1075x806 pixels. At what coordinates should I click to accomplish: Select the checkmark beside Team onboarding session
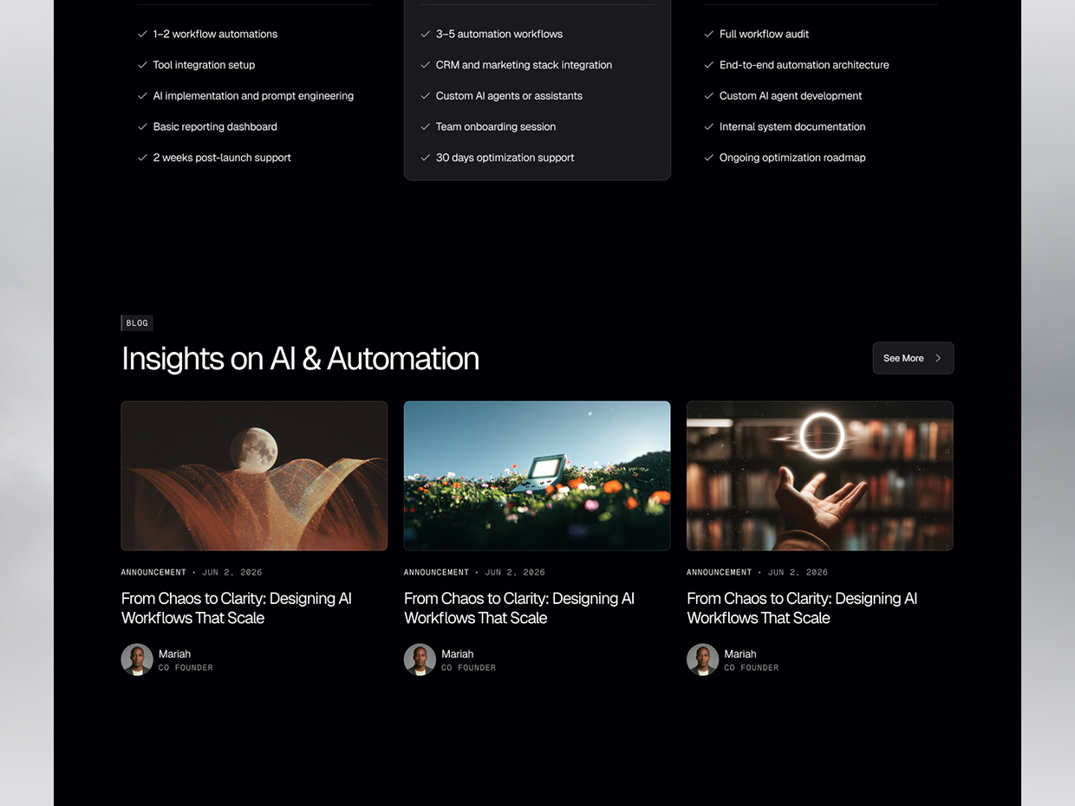(425, 127)
